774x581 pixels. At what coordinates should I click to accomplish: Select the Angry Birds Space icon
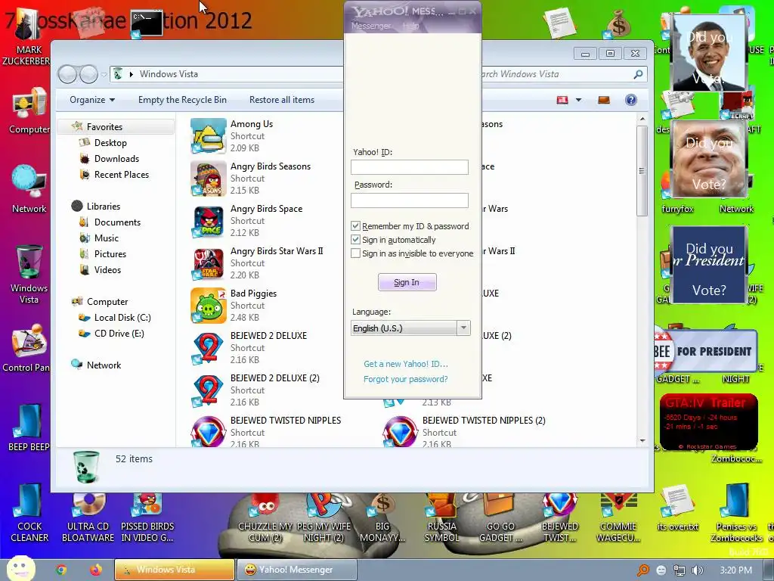pyautogui.click(x=209, y=221)
